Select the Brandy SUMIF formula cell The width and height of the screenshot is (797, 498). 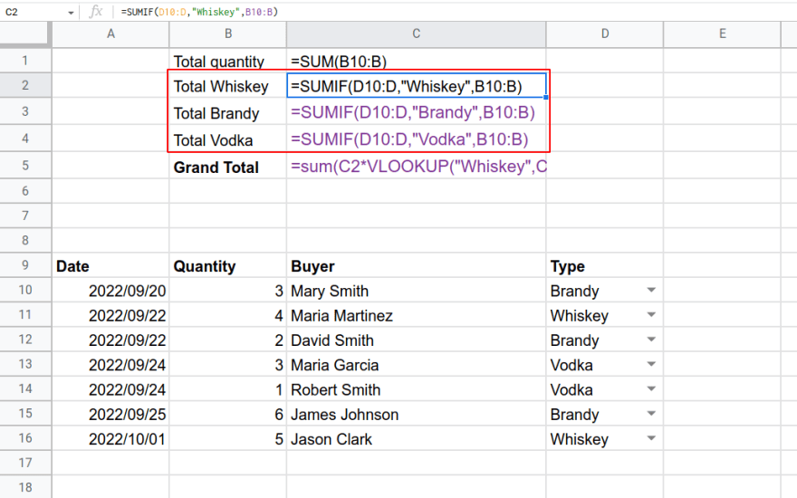417,112
